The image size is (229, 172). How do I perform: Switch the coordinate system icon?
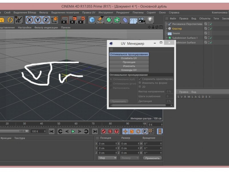pyautogui.click(x=55, y=20)
